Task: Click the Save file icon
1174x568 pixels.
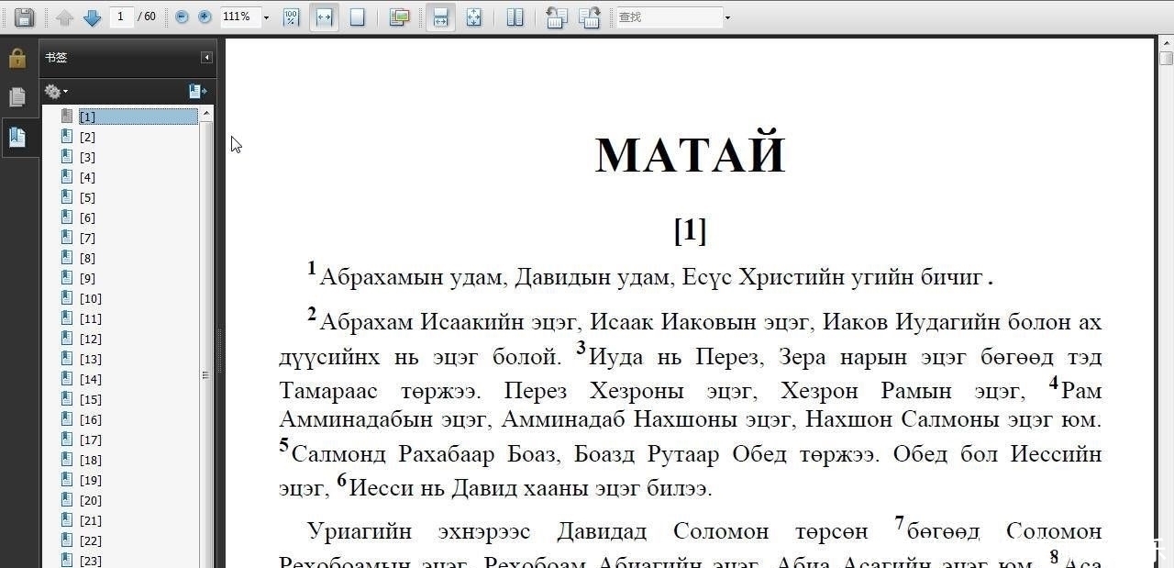Action: click(x=24, y=17)
